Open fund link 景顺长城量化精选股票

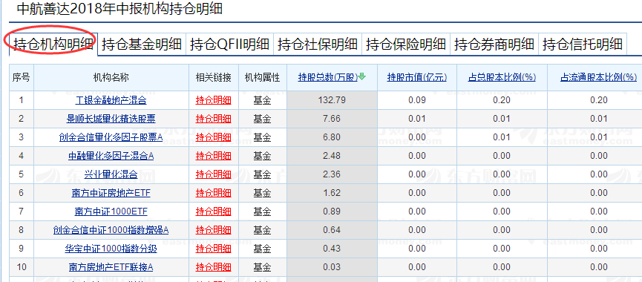(x=111, y=119)
